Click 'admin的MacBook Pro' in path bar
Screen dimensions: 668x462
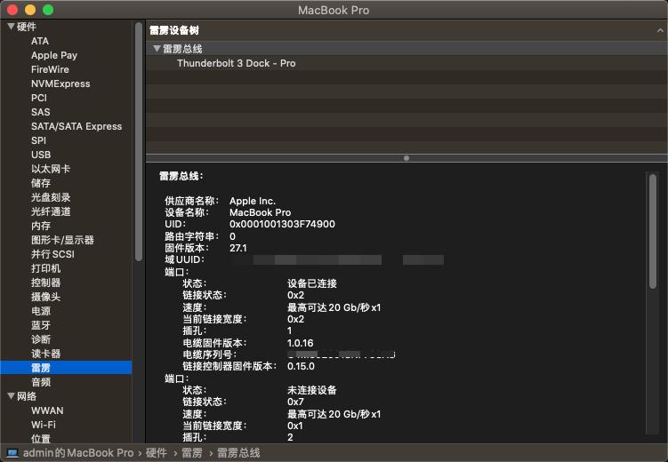78,453
